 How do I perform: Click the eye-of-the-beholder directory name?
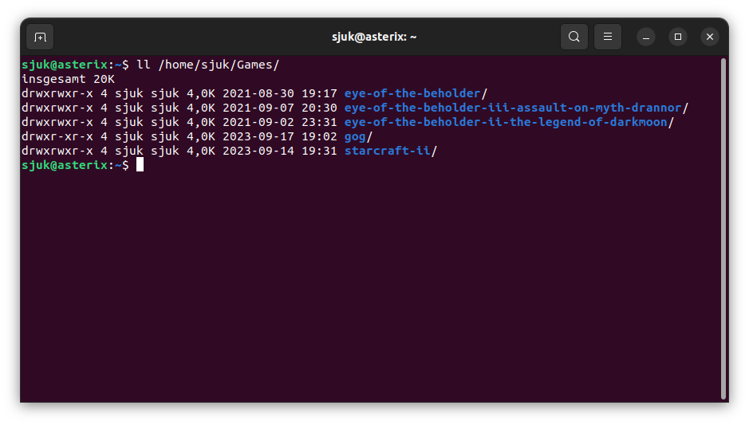coord(412,93)
